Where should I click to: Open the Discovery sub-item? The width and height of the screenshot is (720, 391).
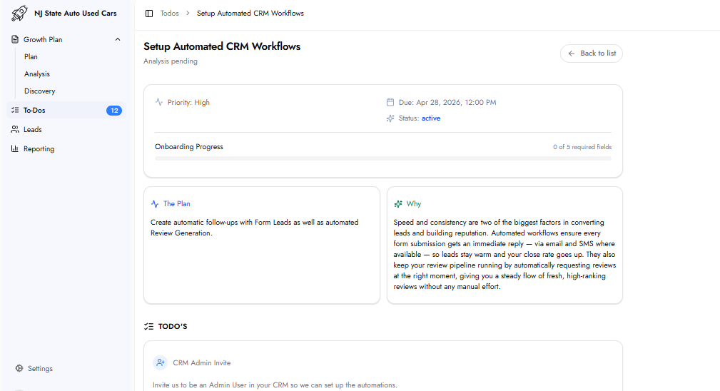(x=39, y=91)
